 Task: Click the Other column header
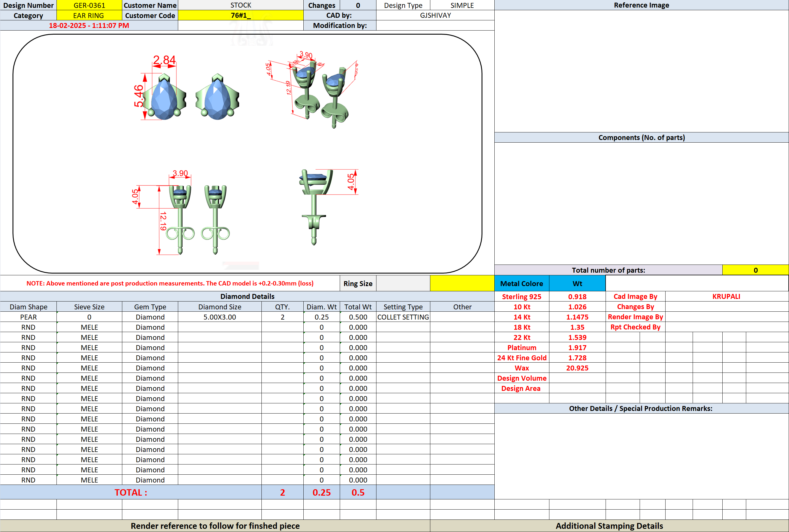[462, 307]
